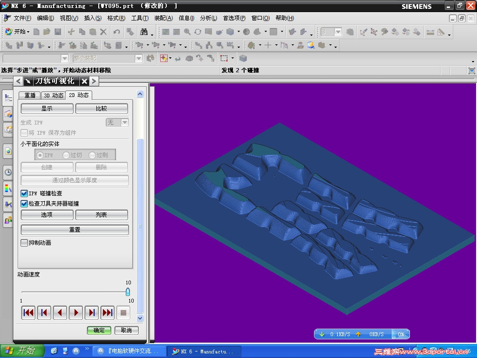Open the Roles people sidebar icon
477x358 pixels.
8,220
